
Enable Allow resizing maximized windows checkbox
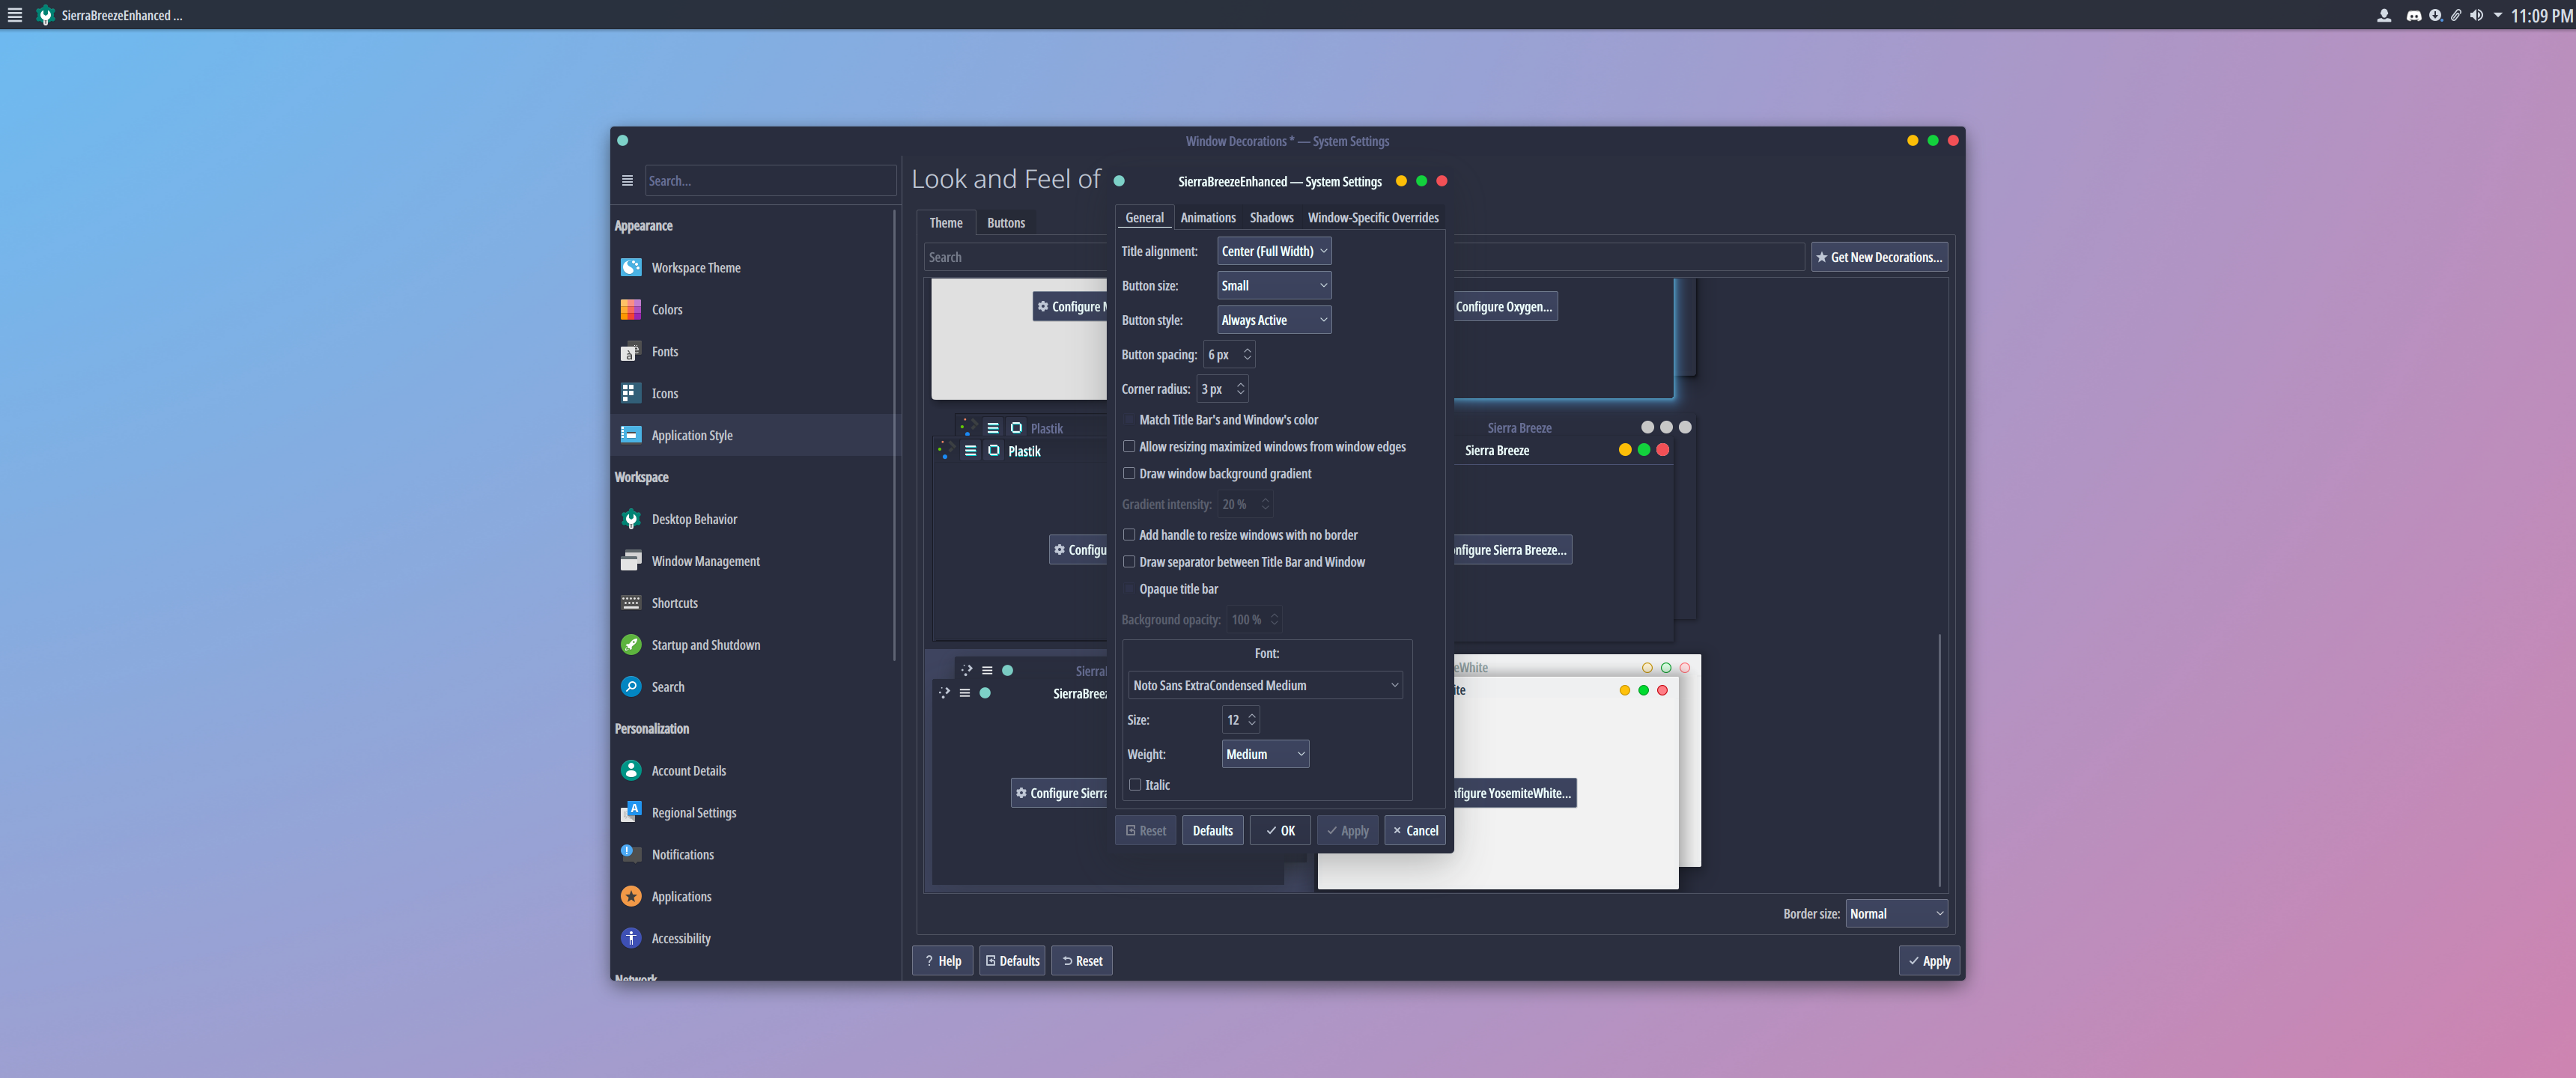pyautogui.click(x=1129, y=447)
